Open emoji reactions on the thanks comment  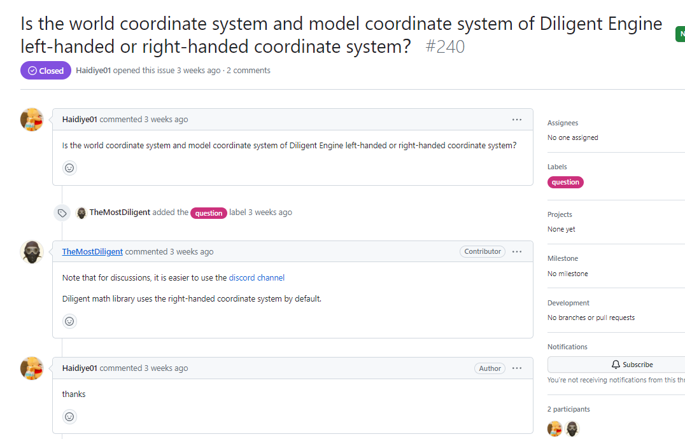tap(69, 416)
